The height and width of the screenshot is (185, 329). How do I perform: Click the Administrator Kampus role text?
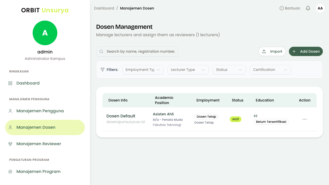tap(45, 59)
